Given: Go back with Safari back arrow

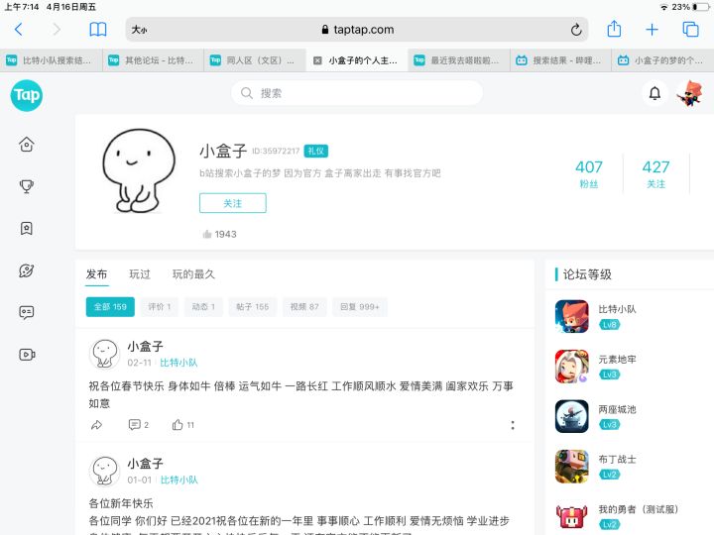Looking at the screenshot, I should point(19,30).
